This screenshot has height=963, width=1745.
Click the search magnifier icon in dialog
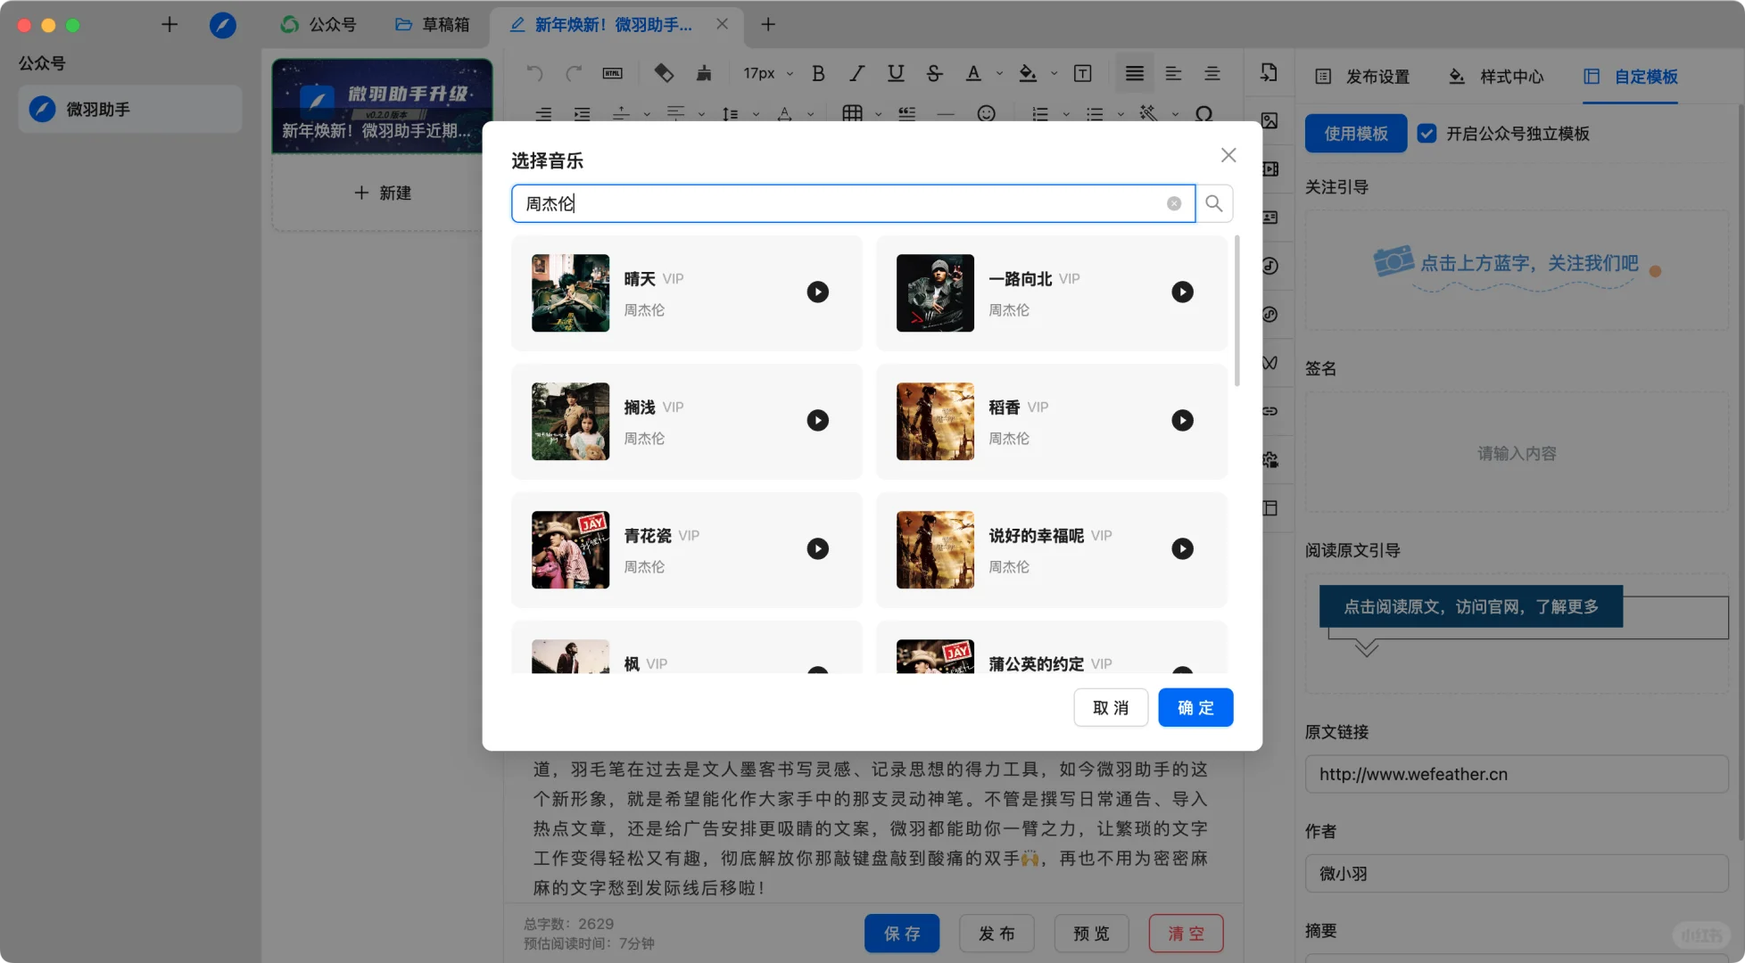(1213, 203)
